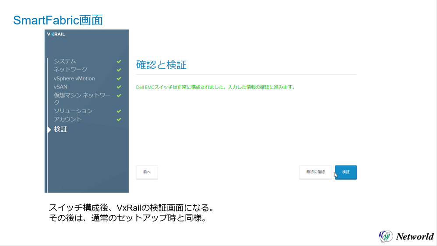The width and height of the screenshot is (437, 246).
Task: Open the システム step in sidebar
Action: (x=65, y=61)
